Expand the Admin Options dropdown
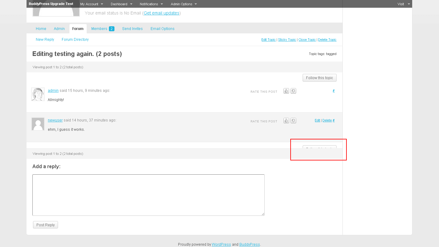 [184, 4]
